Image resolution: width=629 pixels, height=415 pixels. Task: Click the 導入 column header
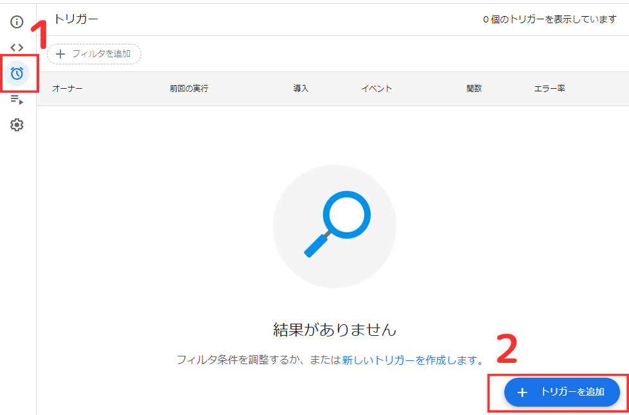301,88
